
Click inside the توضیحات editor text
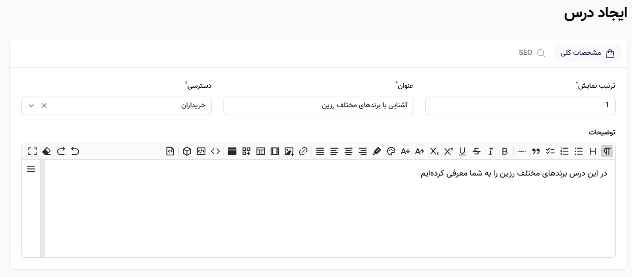pos(514,173)
